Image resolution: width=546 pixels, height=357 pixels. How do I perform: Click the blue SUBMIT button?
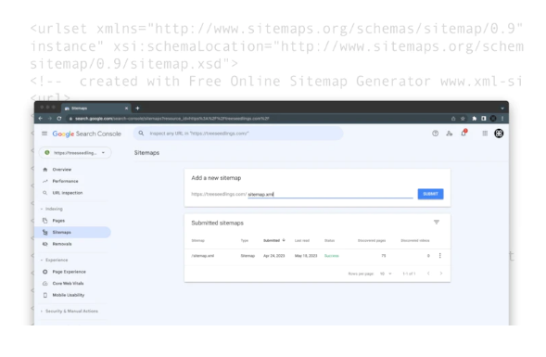click(x=430, y=194)
